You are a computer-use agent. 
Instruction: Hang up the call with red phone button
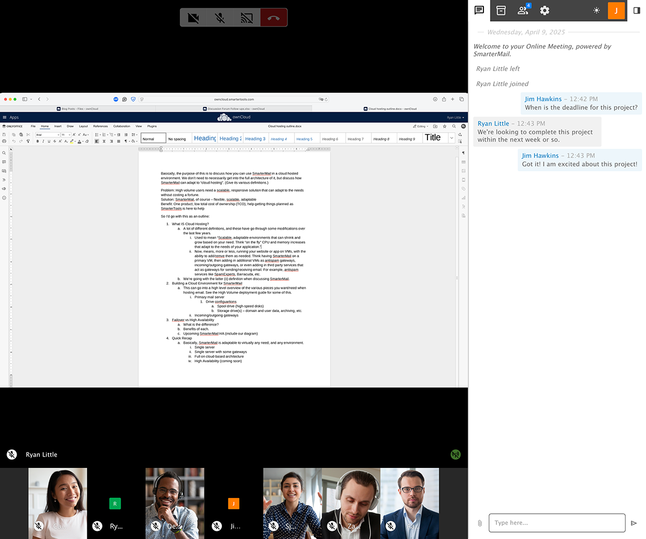(x=273, y=18)
